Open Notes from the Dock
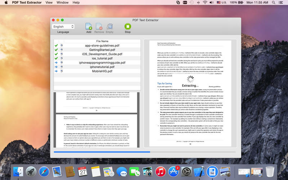Image resolution: width=288 pixels, height=180 pixels. [96, 172]
